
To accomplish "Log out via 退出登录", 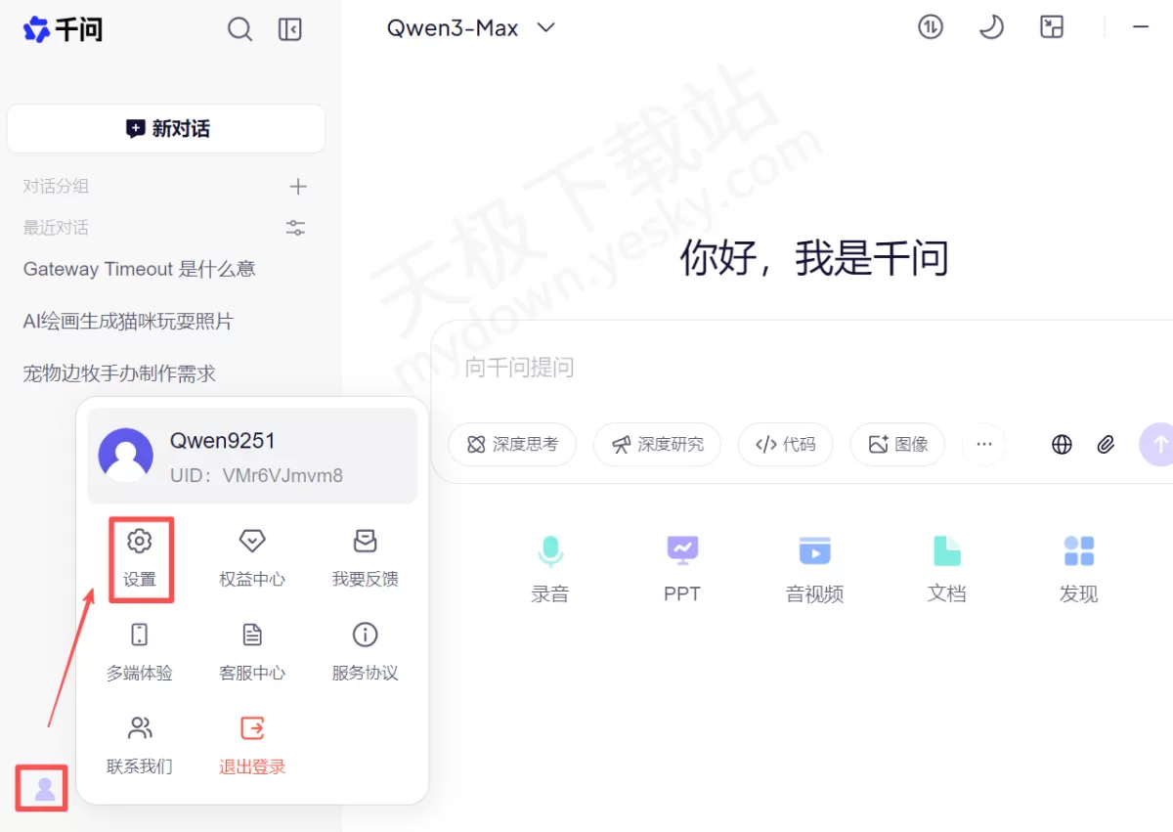I will point(252,746).
